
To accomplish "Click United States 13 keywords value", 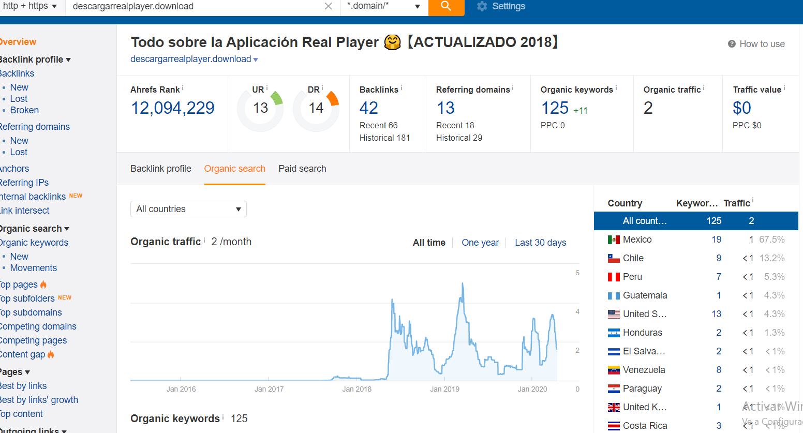I will tap(717, 314).
